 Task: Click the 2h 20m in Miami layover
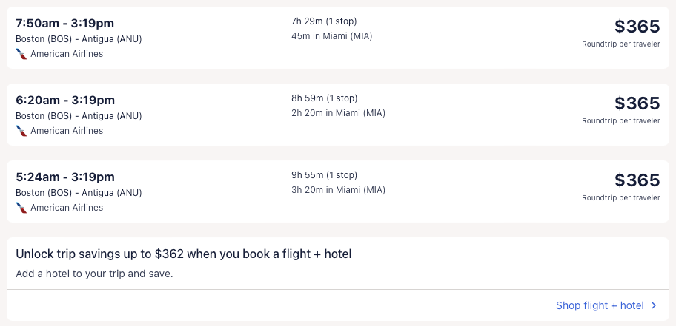[x=338, y=113]
